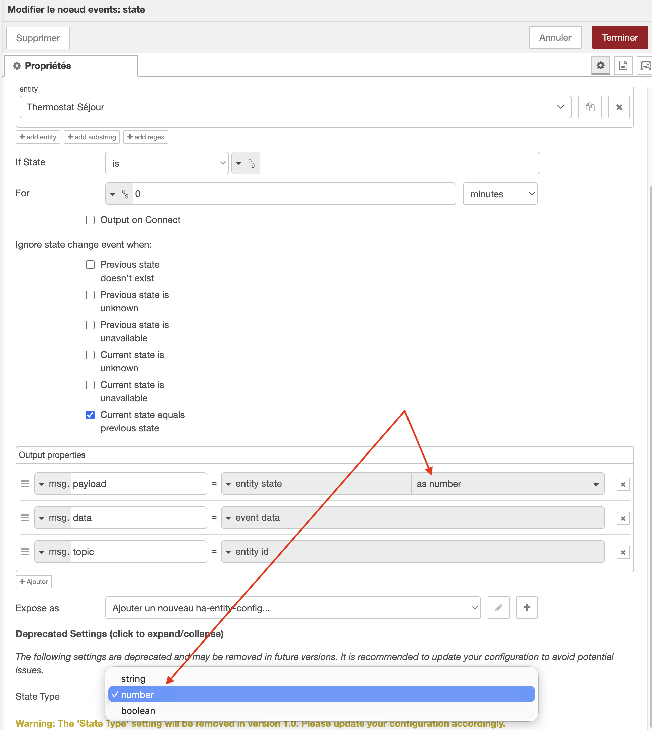Click the plus icon beside Expose as
652x730 pixels.
527,608
